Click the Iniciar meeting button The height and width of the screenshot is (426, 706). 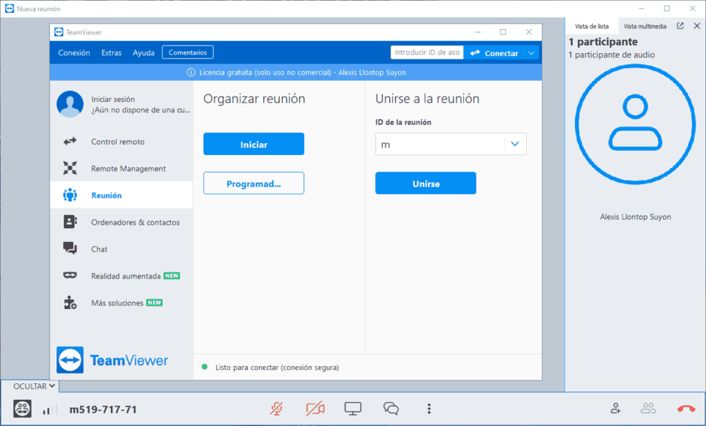pos(253,145)
